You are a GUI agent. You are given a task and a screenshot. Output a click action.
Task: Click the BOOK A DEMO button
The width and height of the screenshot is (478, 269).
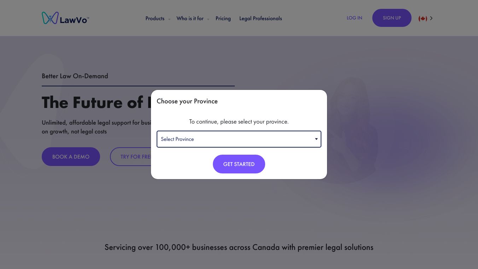point(71,156)
